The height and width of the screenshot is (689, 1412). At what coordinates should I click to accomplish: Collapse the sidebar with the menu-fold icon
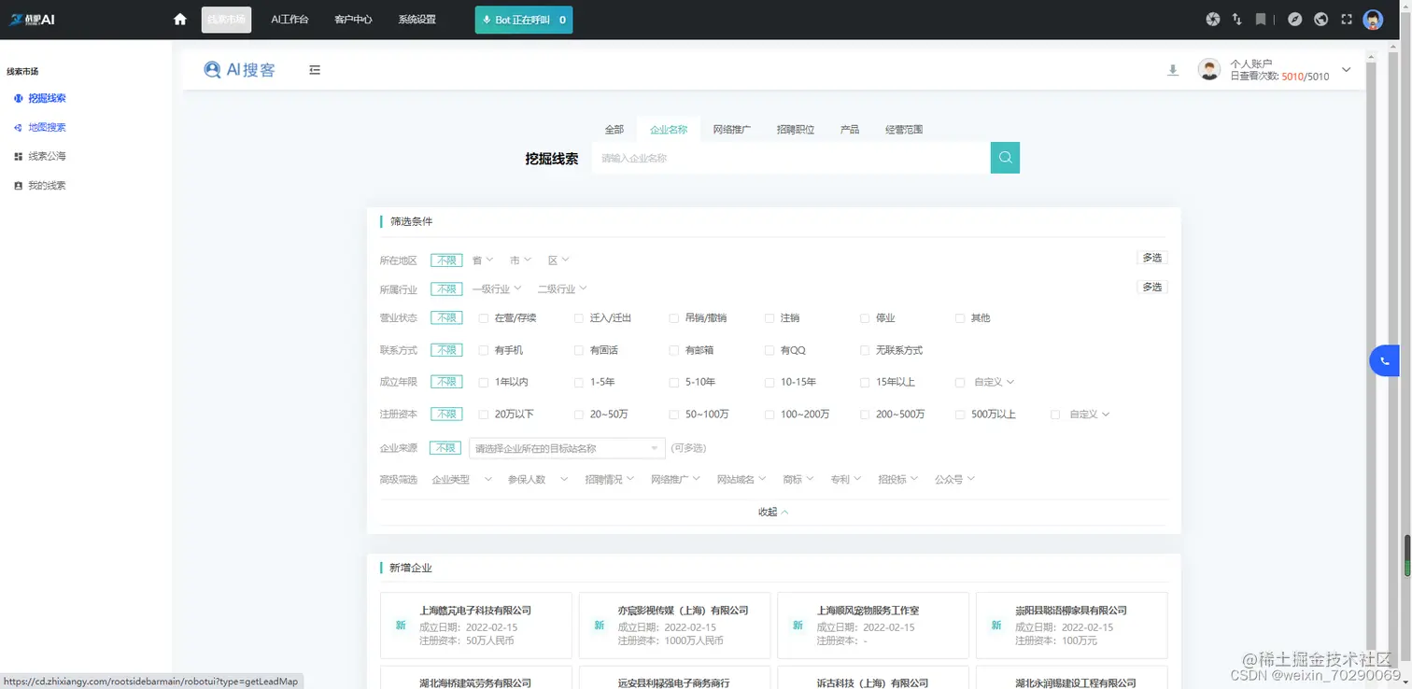click(x=315, y=70)
